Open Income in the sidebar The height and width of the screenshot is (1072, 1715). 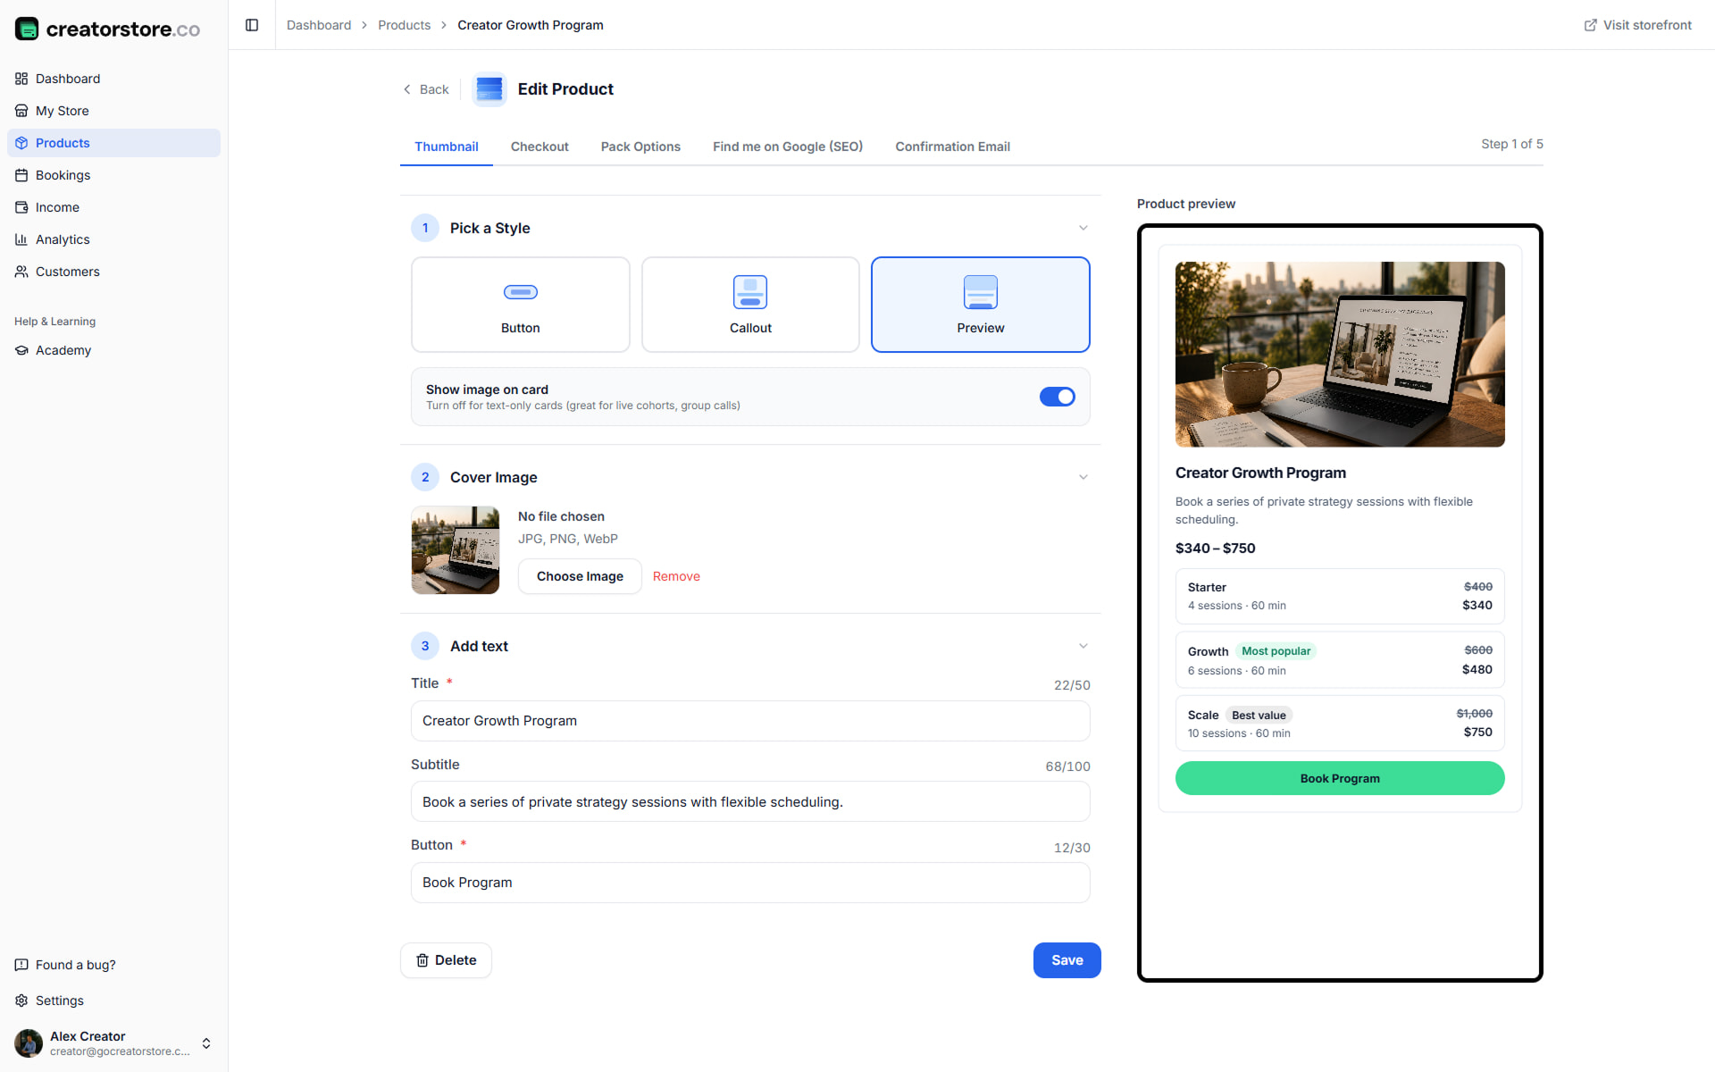pos(113,207)
